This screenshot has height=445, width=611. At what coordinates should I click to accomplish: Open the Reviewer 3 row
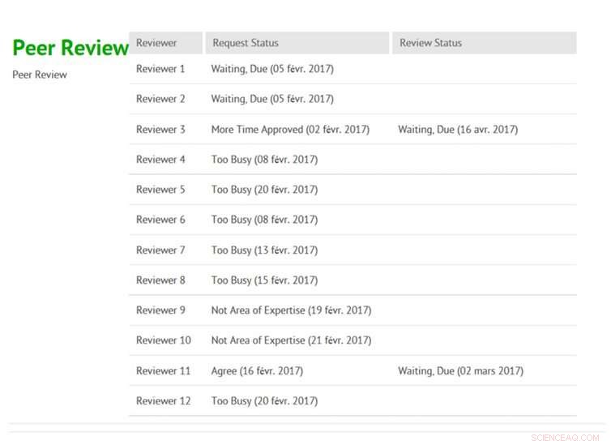160,130
